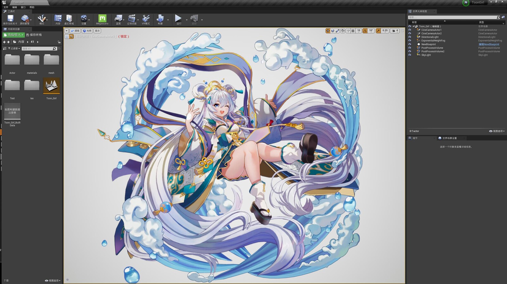Toggle SkyLight visibility eye
Screen dimensions: 507x284
(409, 55)
